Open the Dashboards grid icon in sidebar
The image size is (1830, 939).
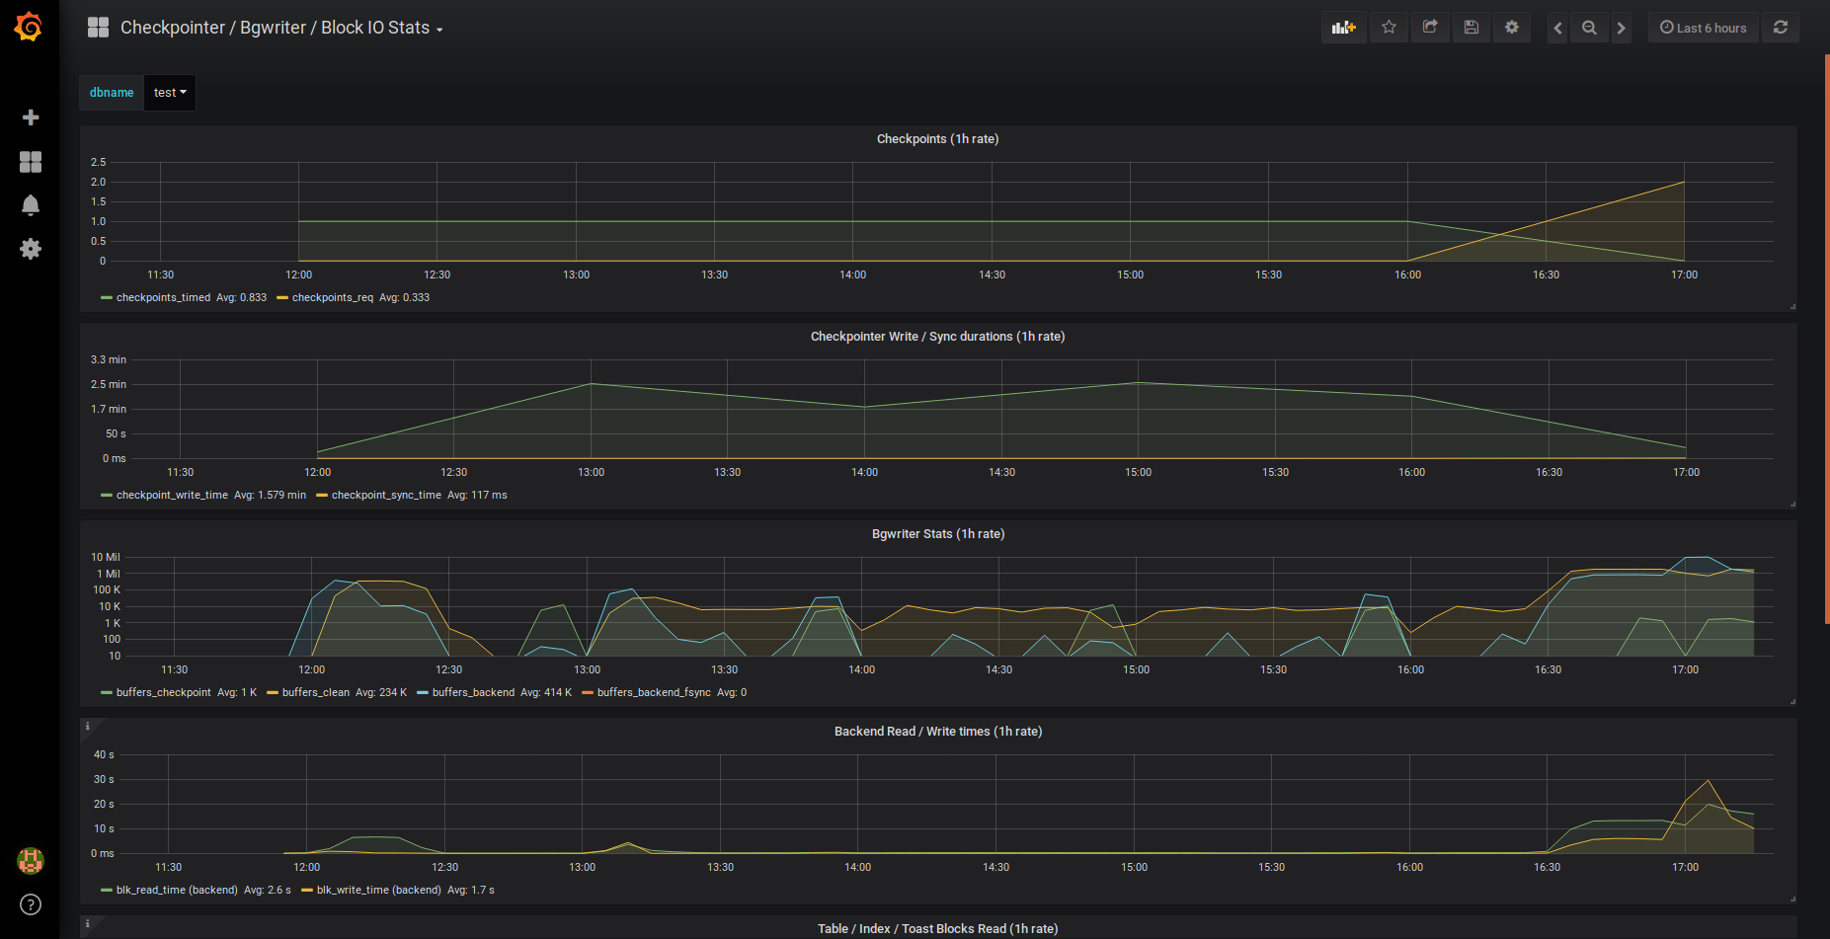(31, 162)
